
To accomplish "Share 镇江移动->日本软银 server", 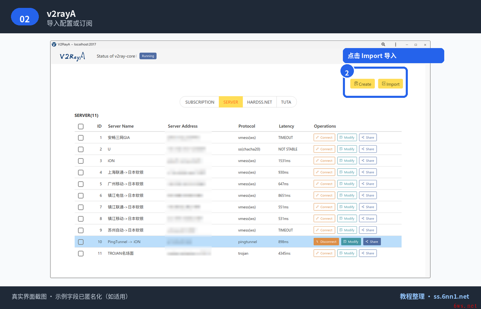I will pos(368,218).
